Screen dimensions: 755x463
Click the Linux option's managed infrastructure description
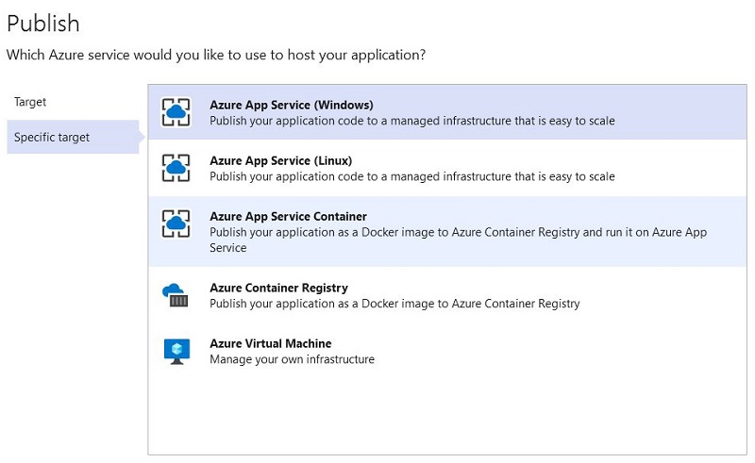(x=412, y=176)
